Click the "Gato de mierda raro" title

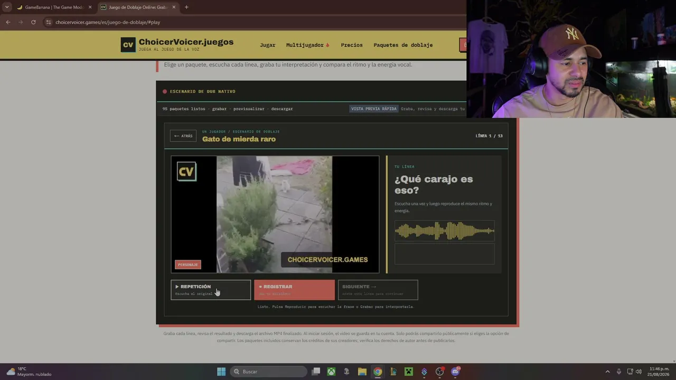(239, 139)
